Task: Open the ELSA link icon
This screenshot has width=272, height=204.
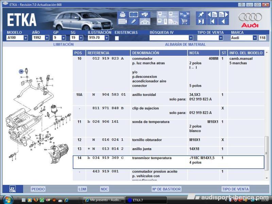Action: pyautogui.click(x=162, y=15)
